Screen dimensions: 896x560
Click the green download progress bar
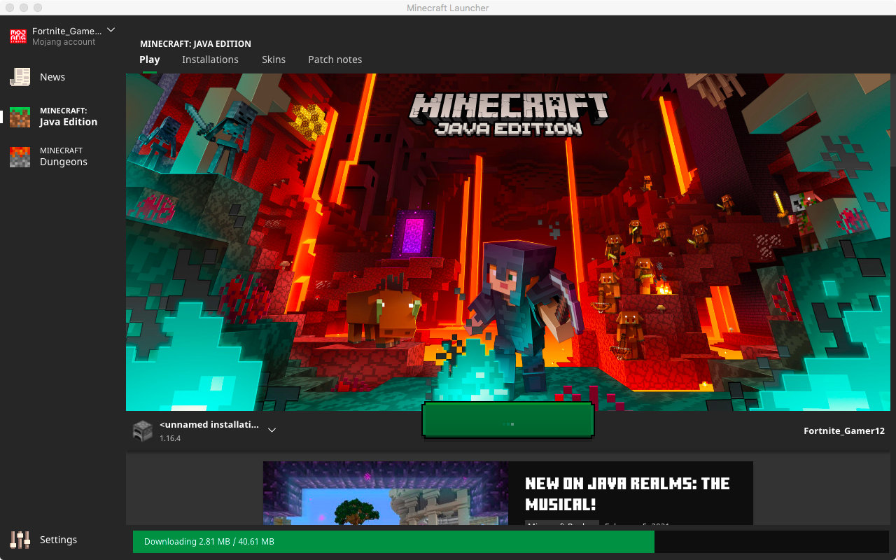(393, 542)
